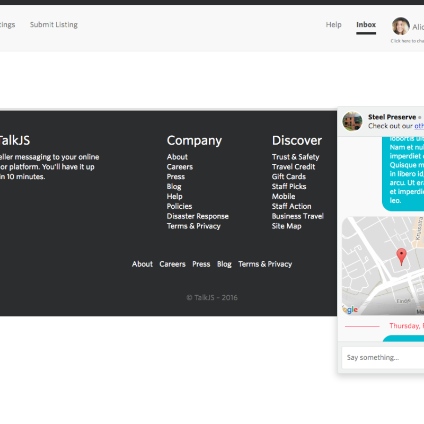The width and height of the screenshot is (424, 424).
Task: Click the underlined link in chat header subtitle
Action: click(x=419, y=126)
